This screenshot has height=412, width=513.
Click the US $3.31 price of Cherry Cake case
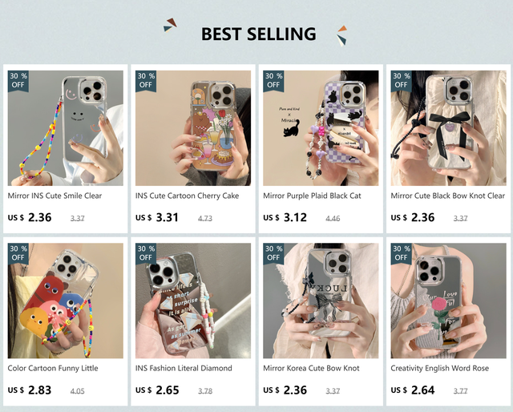tap(157, 217)
